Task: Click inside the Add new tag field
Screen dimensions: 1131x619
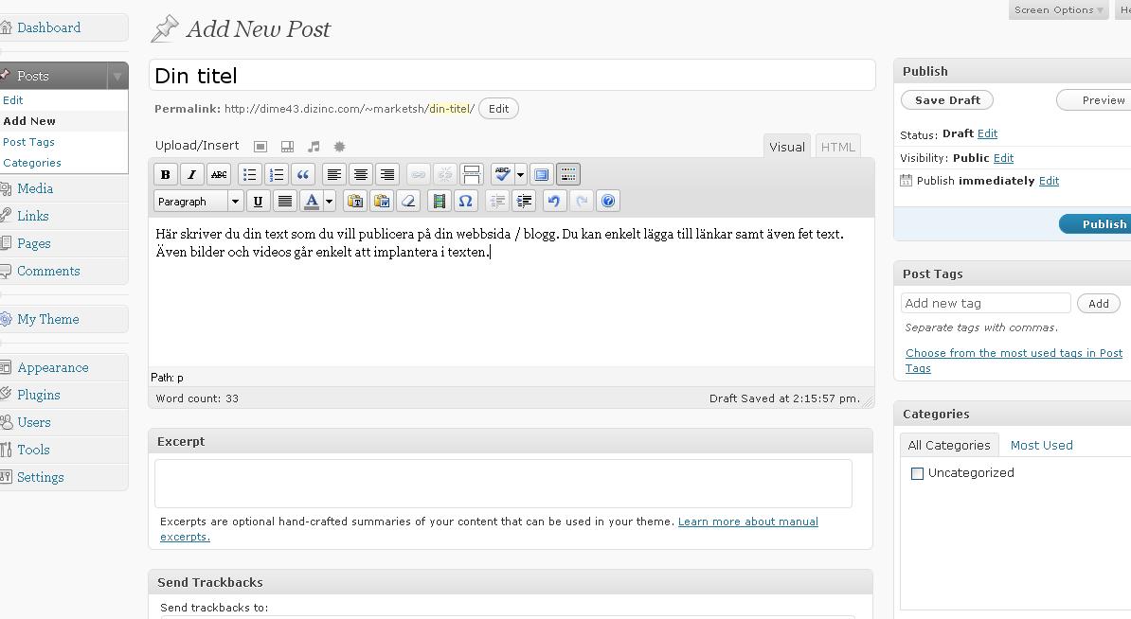Action: click(x=985, y=303)
